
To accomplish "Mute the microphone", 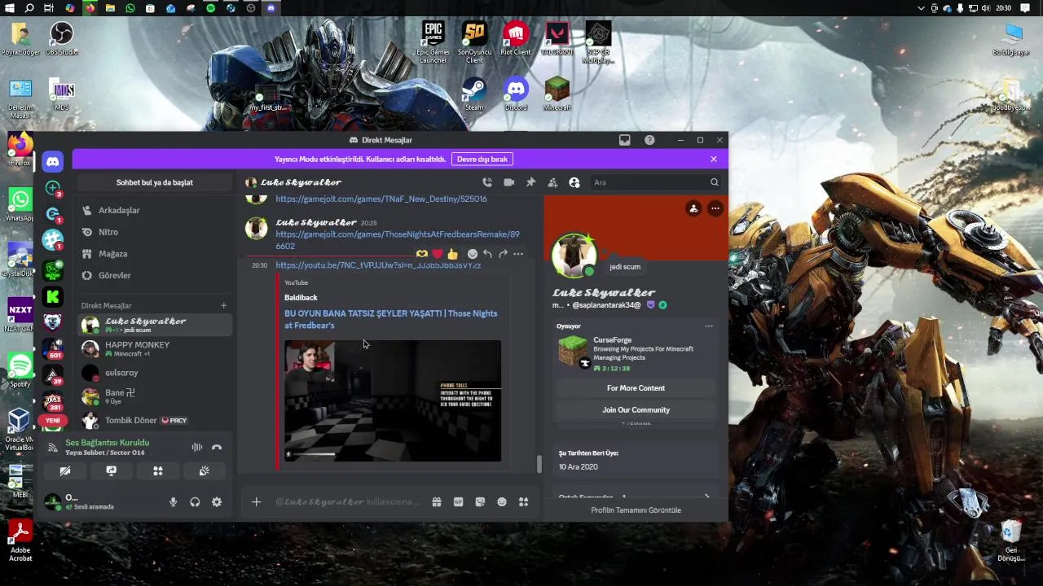I will tap(173, 502).
